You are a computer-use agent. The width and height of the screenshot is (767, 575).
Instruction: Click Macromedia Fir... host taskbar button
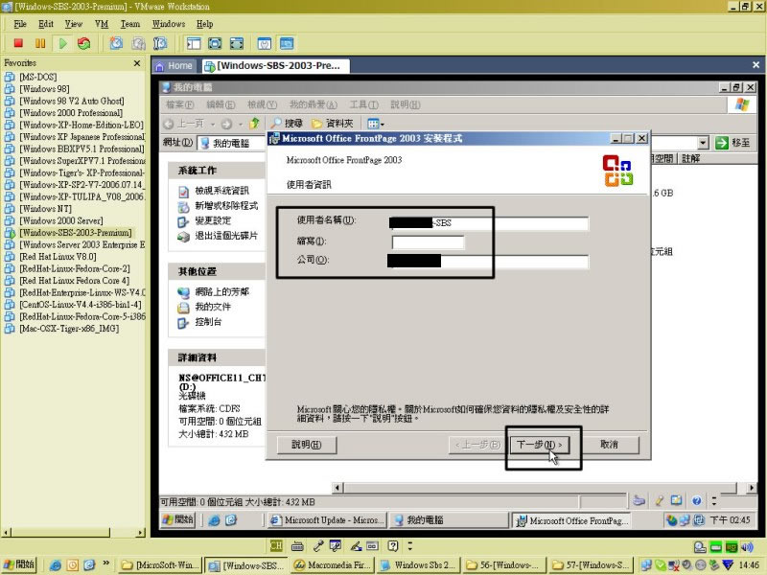(x=333, y=565)
